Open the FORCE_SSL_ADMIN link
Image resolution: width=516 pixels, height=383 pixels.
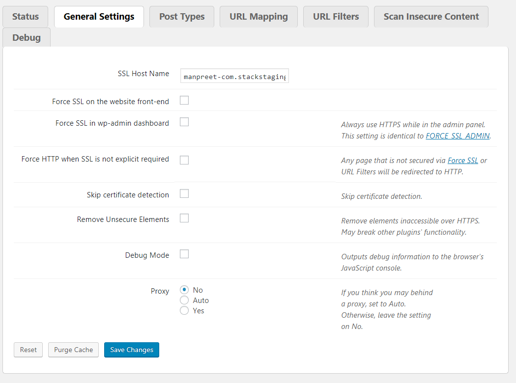point(458,136)
